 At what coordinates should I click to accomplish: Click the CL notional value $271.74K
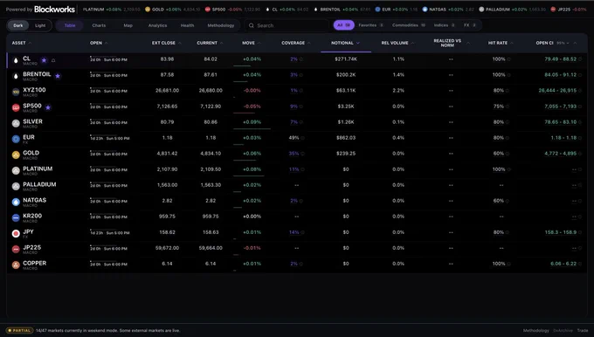[346, 59]
